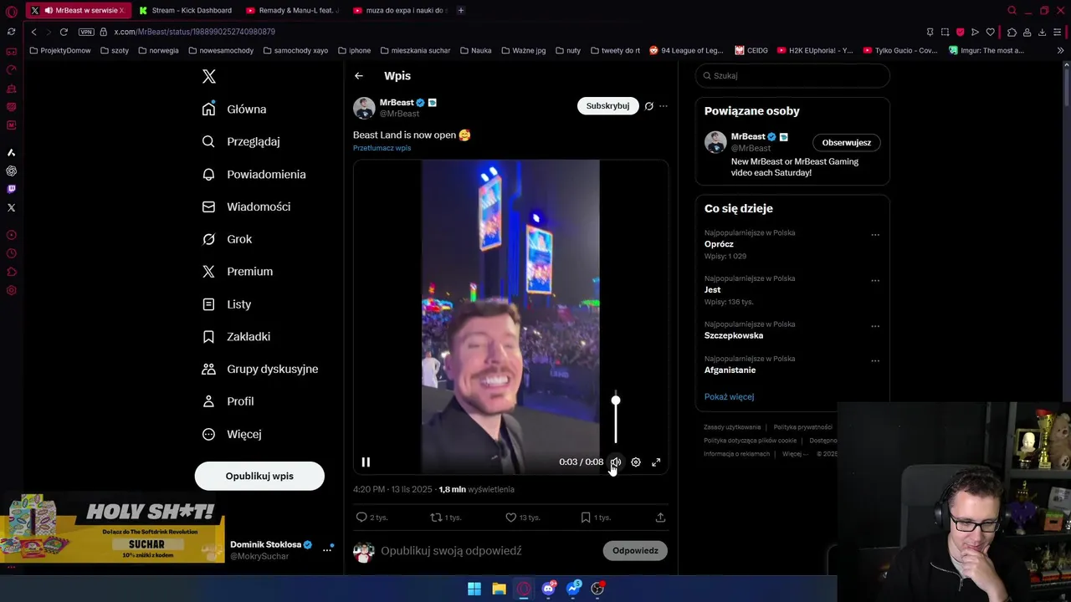
Task: Open Wiadomości messages
Action: click(246, 207)
